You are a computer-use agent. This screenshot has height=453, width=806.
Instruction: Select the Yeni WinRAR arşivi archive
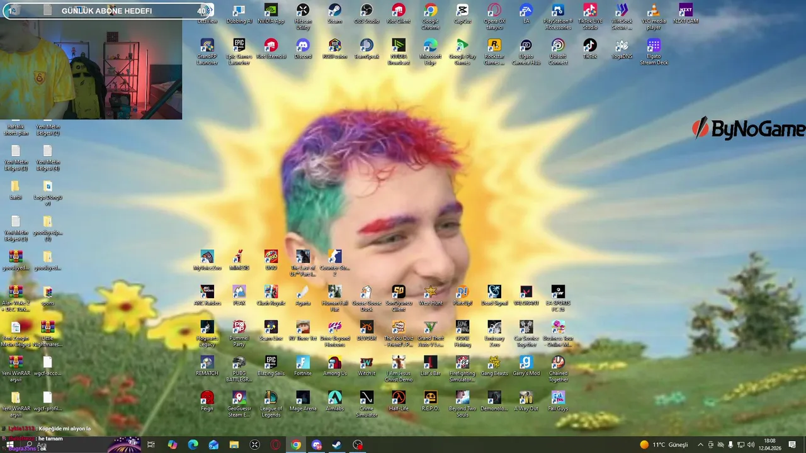point(16,369)
